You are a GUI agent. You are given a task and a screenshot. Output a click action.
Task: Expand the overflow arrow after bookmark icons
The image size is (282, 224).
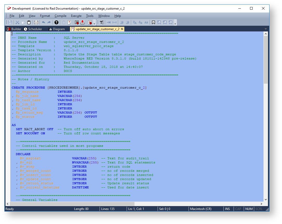coord(175,24)
